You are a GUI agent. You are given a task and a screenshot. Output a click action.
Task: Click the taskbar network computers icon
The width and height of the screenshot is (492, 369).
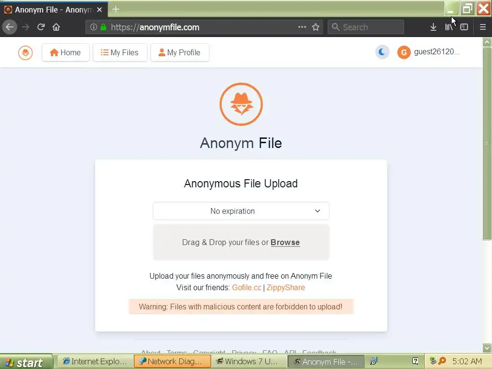(373, 361)
